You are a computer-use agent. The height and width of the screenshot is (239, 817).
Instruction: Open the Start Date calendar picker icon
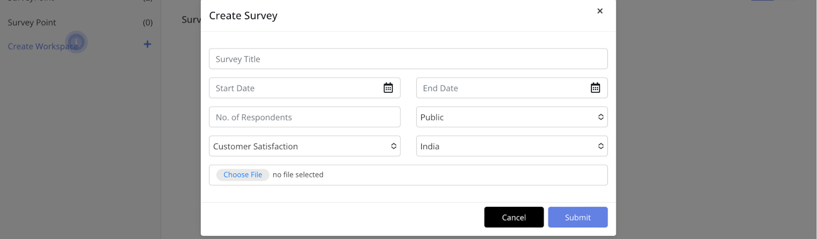coord(388,88)
